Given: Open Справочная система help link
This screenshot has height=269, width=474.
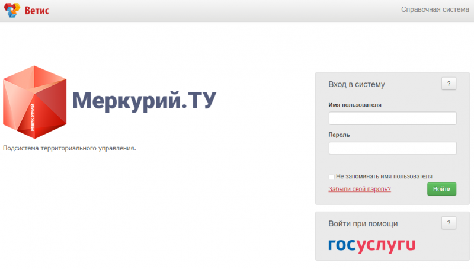Looking at the screenshot, I should pyautogui.click(x=435, y=9).
